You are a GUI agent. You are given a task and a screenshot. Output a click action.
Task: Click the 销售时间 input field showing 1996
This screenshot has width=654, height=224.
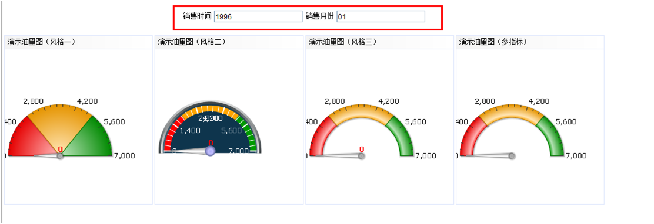click(x=258, y=16)
